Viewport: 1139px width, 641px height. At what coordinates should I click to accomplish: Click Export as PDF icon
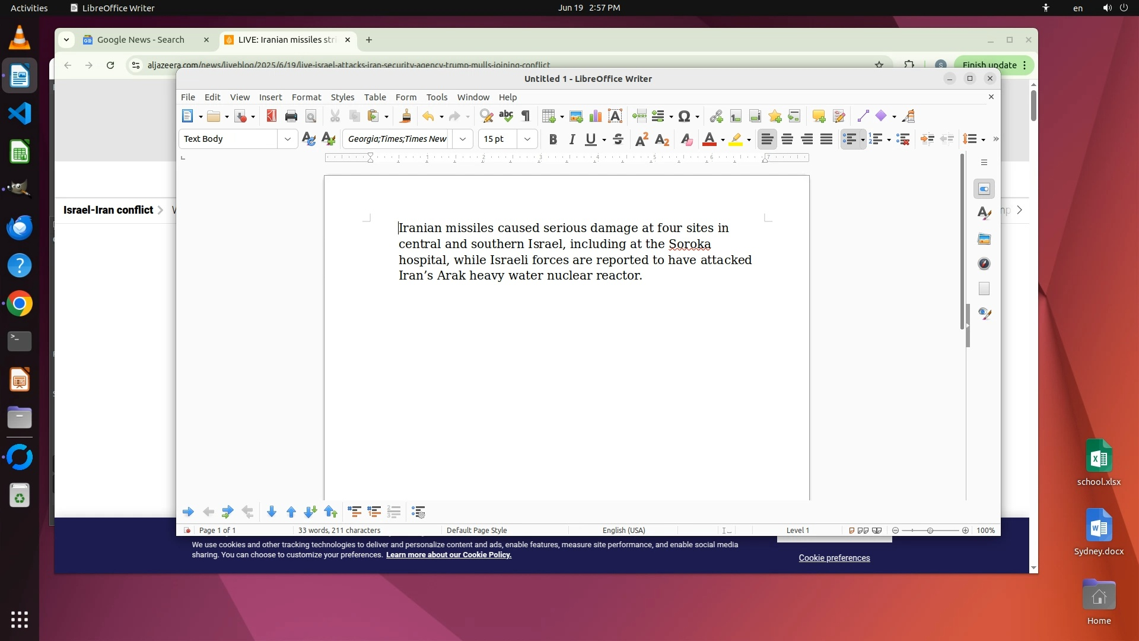coord(271,116)
